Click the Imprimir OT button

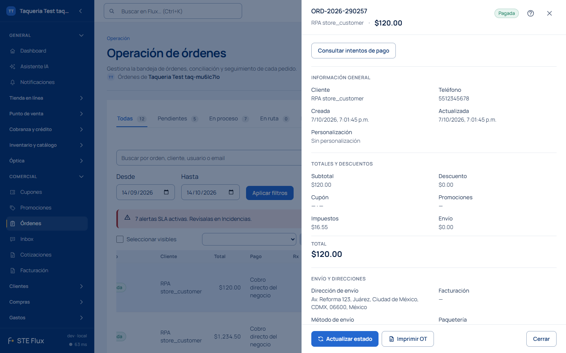[x=408, y=339]
